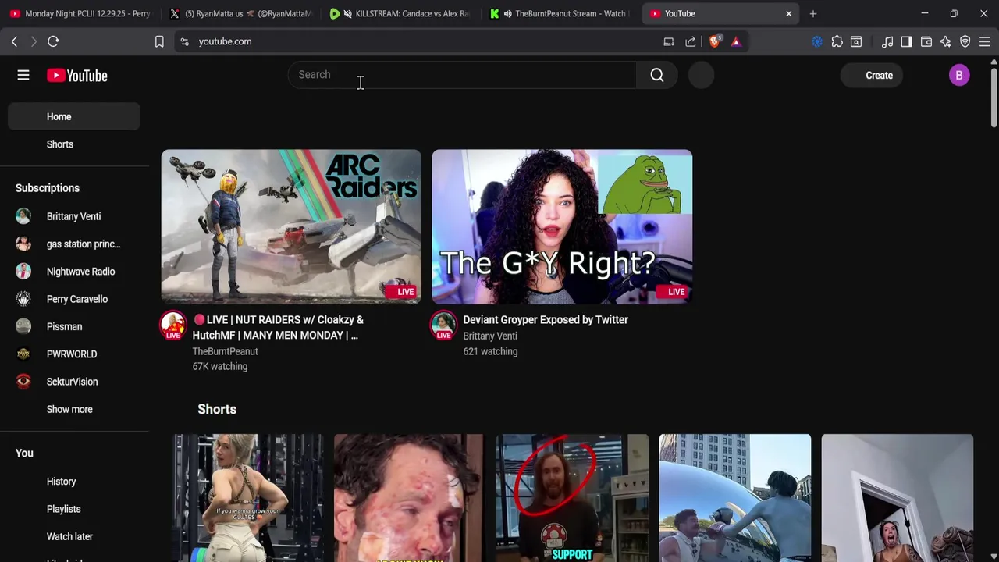
Task: Close the active YouTube tab
Action: (788, 13)
